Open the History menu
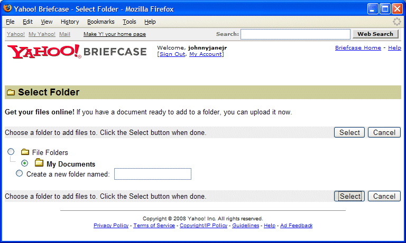The image size is (406, 243). pos(70,22)
